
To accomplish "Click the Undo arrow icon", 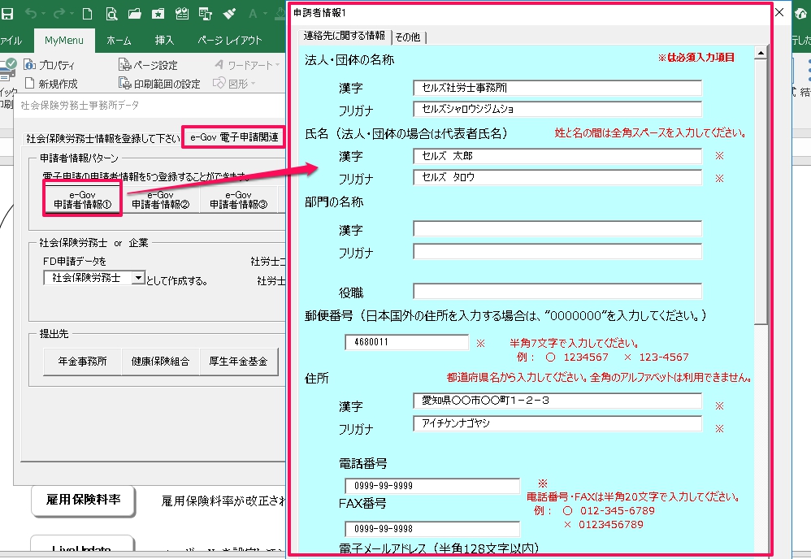I will 31,14.
